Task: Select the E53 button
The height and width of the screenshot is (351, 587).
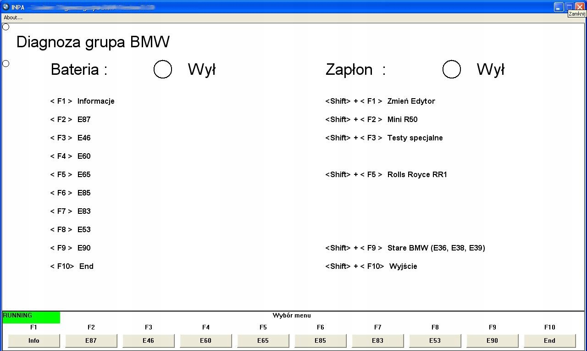Action: (x=435, y=340)
